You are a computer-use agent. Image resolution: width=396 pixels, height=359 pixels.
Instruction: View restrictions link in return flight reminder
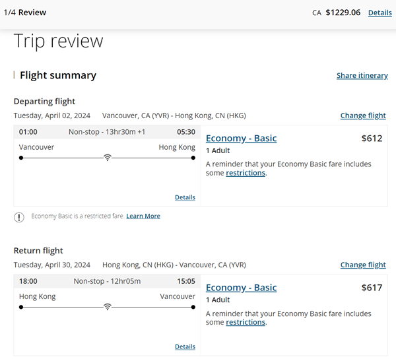[246, 322]
